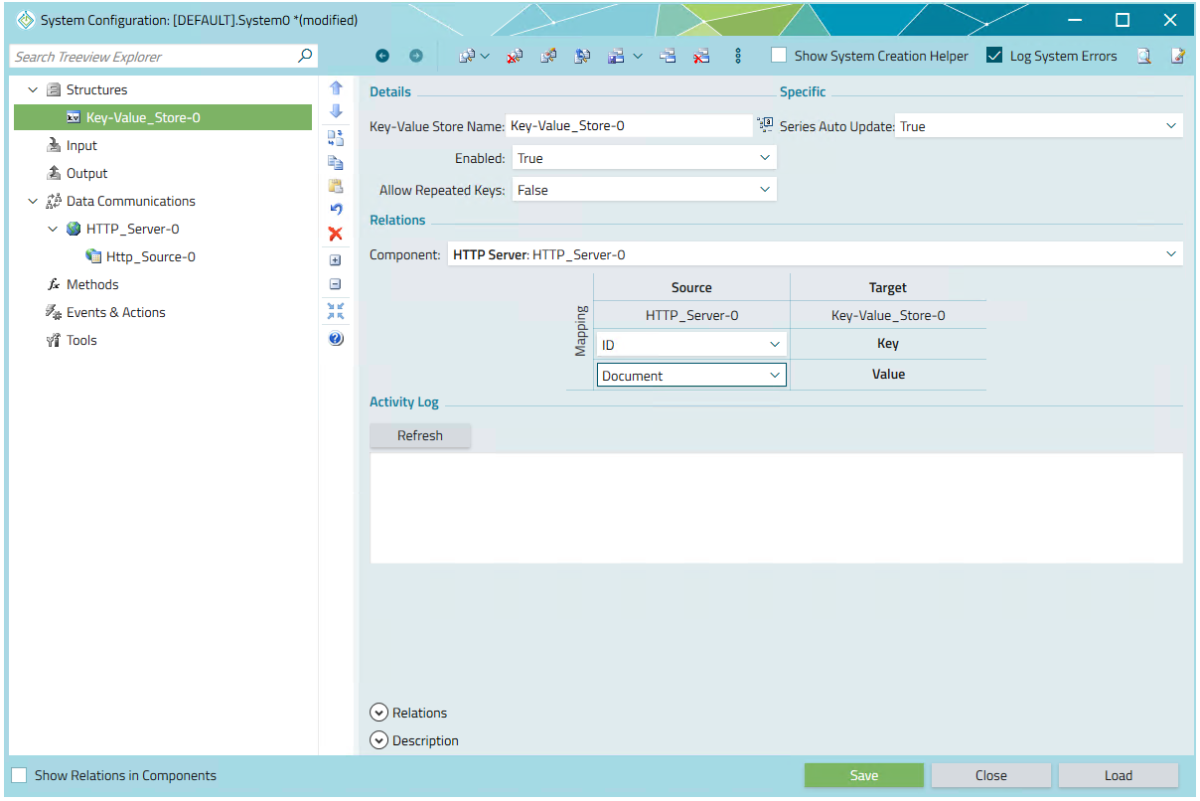Uncheck the Log System Errors checkbox
This screenshot has height=801, width=1200.
(x=994, y=56)
